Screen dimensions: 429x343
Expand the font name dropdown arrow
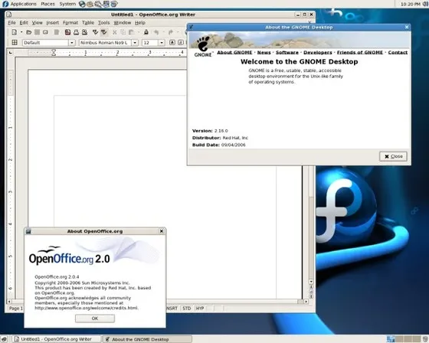pyautogui.click(x=135, y=43)
